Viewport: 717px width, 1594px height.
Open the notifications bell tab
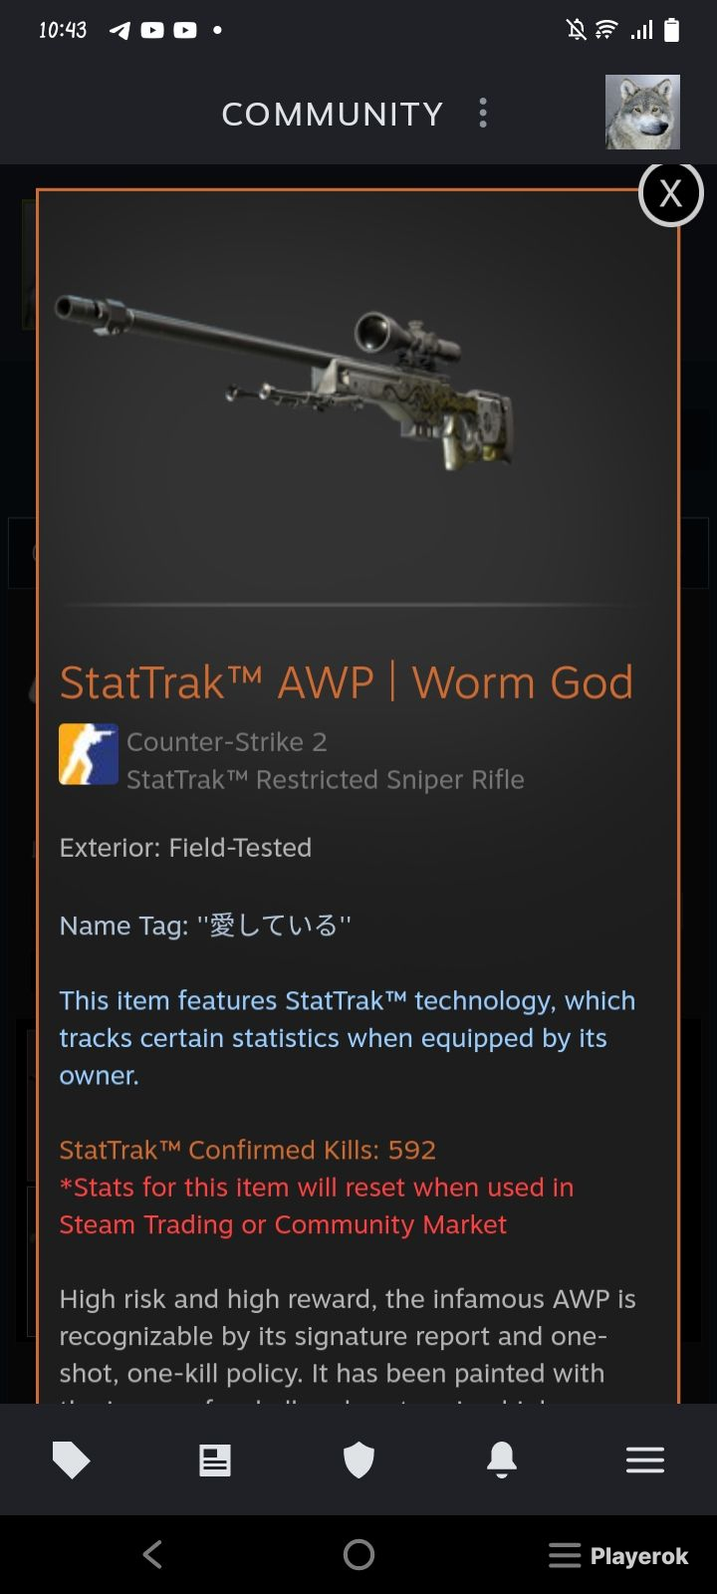[x=502, y=1461]
